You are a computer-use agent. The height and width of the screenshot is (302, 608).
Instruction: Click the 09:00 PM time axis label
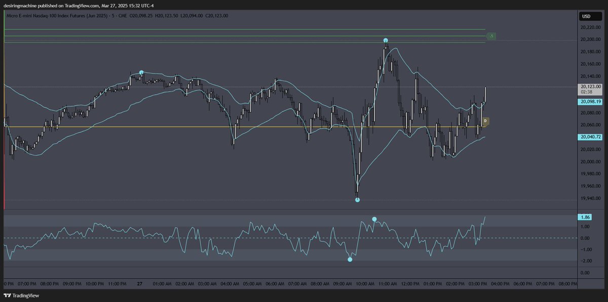(71, 284)
